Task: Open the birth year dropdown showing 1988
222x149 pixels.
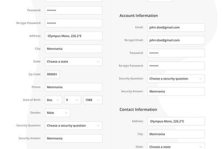Action: 93,100
